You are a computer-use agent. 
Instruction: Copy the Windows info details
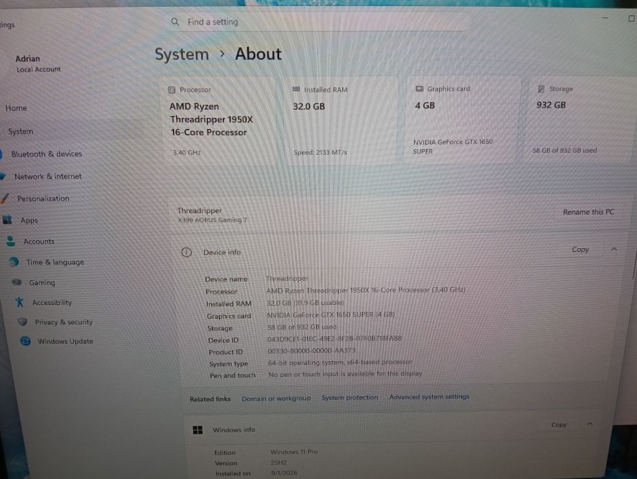tap(559, 425)
